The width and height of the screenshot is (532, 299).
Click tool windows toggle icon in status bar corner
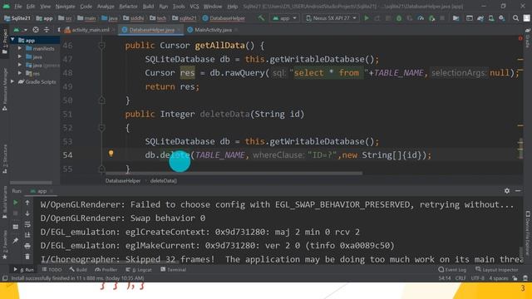[x=5, y=278]
